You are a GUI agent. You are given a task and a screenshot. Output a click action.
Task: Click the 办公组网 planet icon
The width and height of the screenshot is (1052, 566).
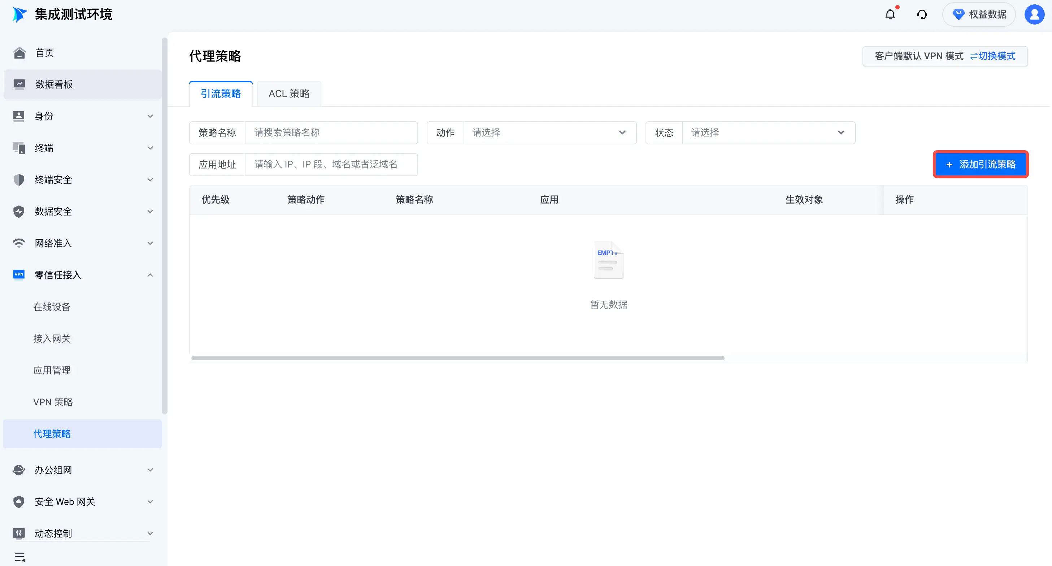(19, 470)
